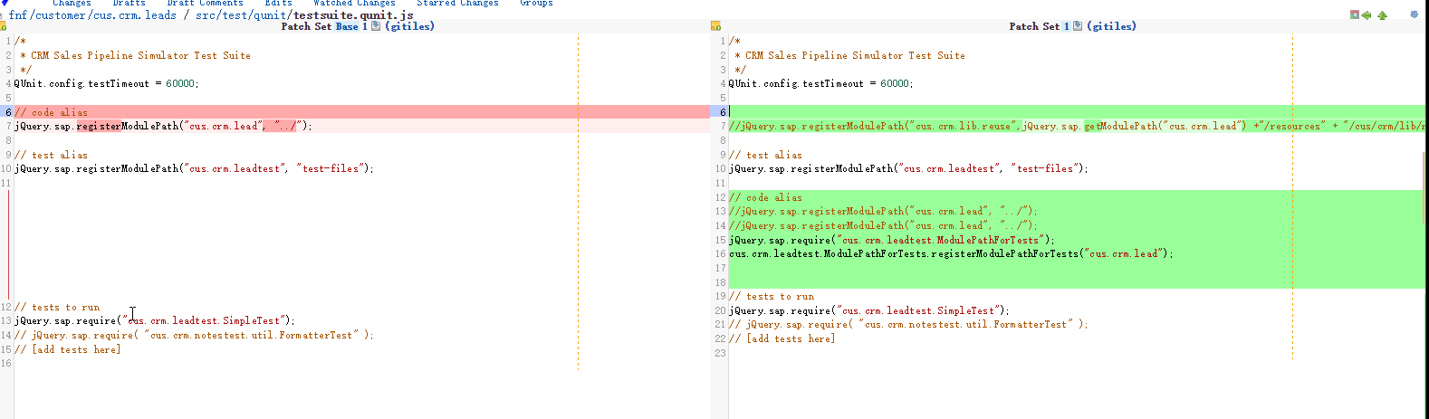Open Draft Comments menu item
Screen dimensions: 1429x419
(205, 3)
